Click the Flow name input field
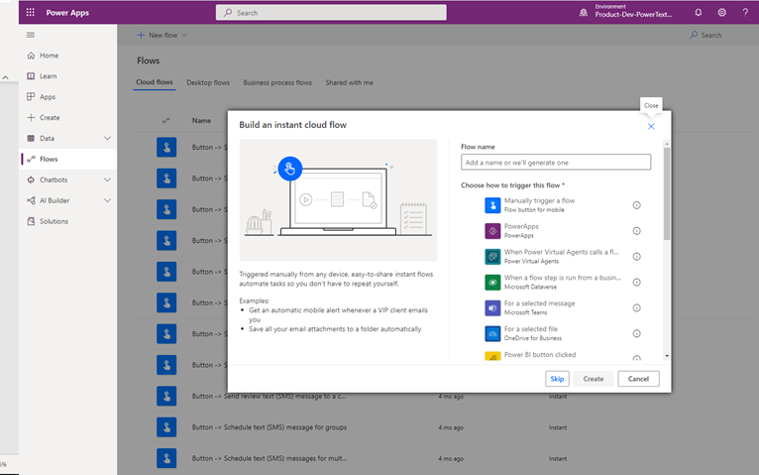This screenshot has width=759, height=475. coord(556,163)
